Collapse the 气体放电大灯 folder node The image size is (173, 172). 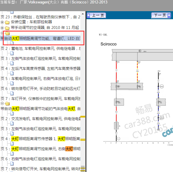[2, 103]
